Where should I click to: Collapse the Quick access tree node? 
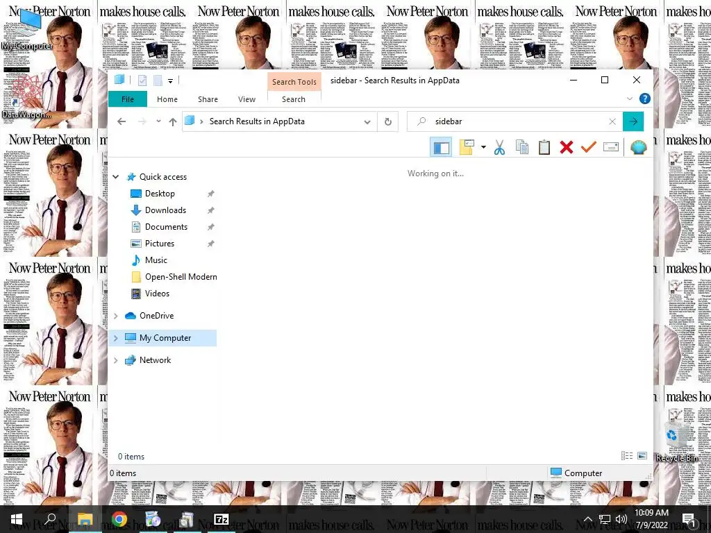pos(116,177)
